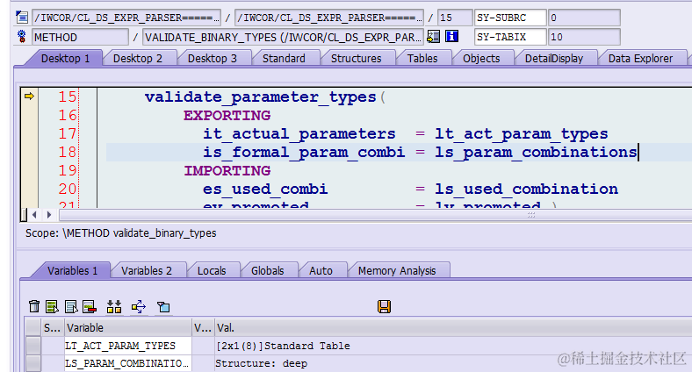Click lt_act_param_types in line 17
The height and width of the screenshot is (372, 692).
[x=522, y=134]
